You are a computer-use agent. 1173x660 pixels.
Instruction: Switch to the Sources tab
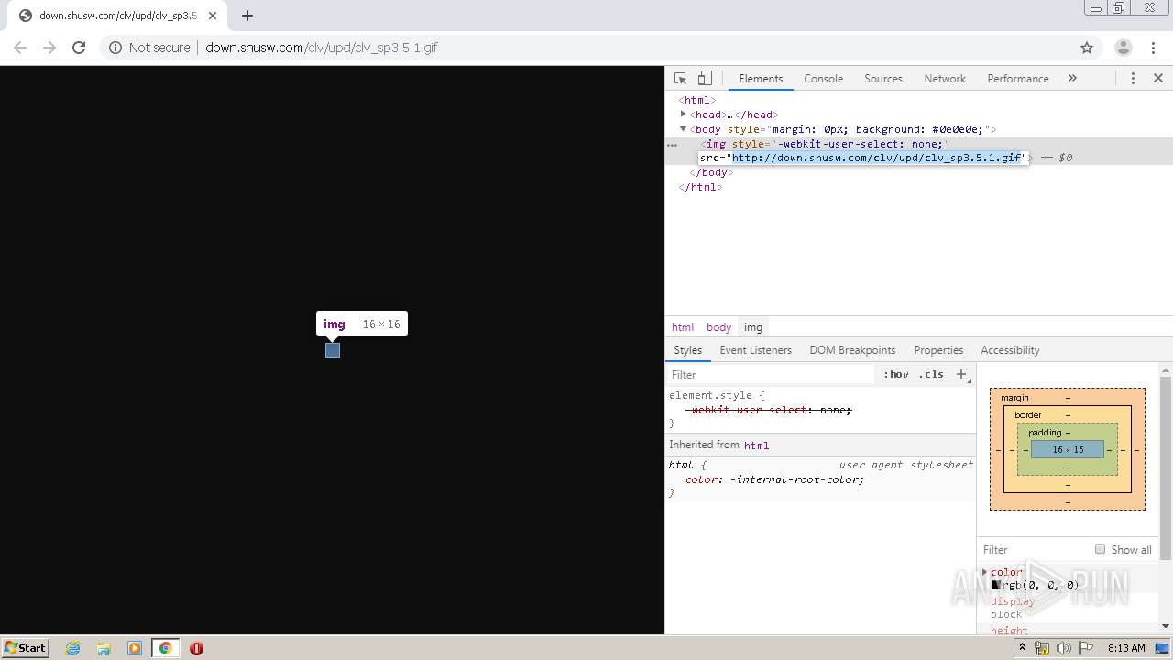pyautogui.click(x=883, y=79)
